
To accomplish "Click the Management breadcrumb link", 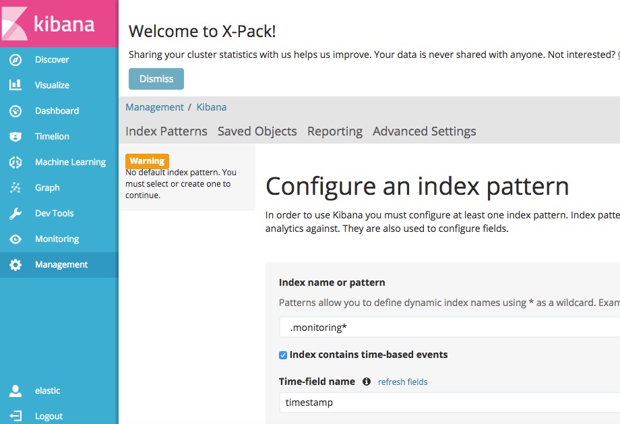I will [154, 107].
